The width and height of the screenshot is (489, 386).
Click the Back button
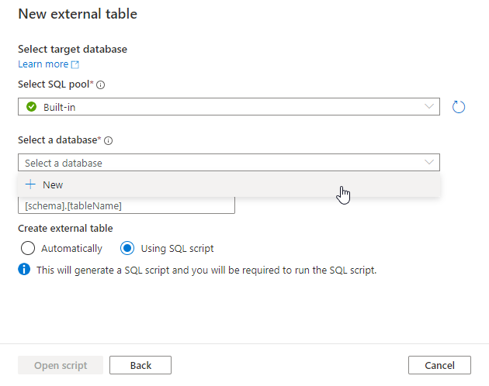140,365
